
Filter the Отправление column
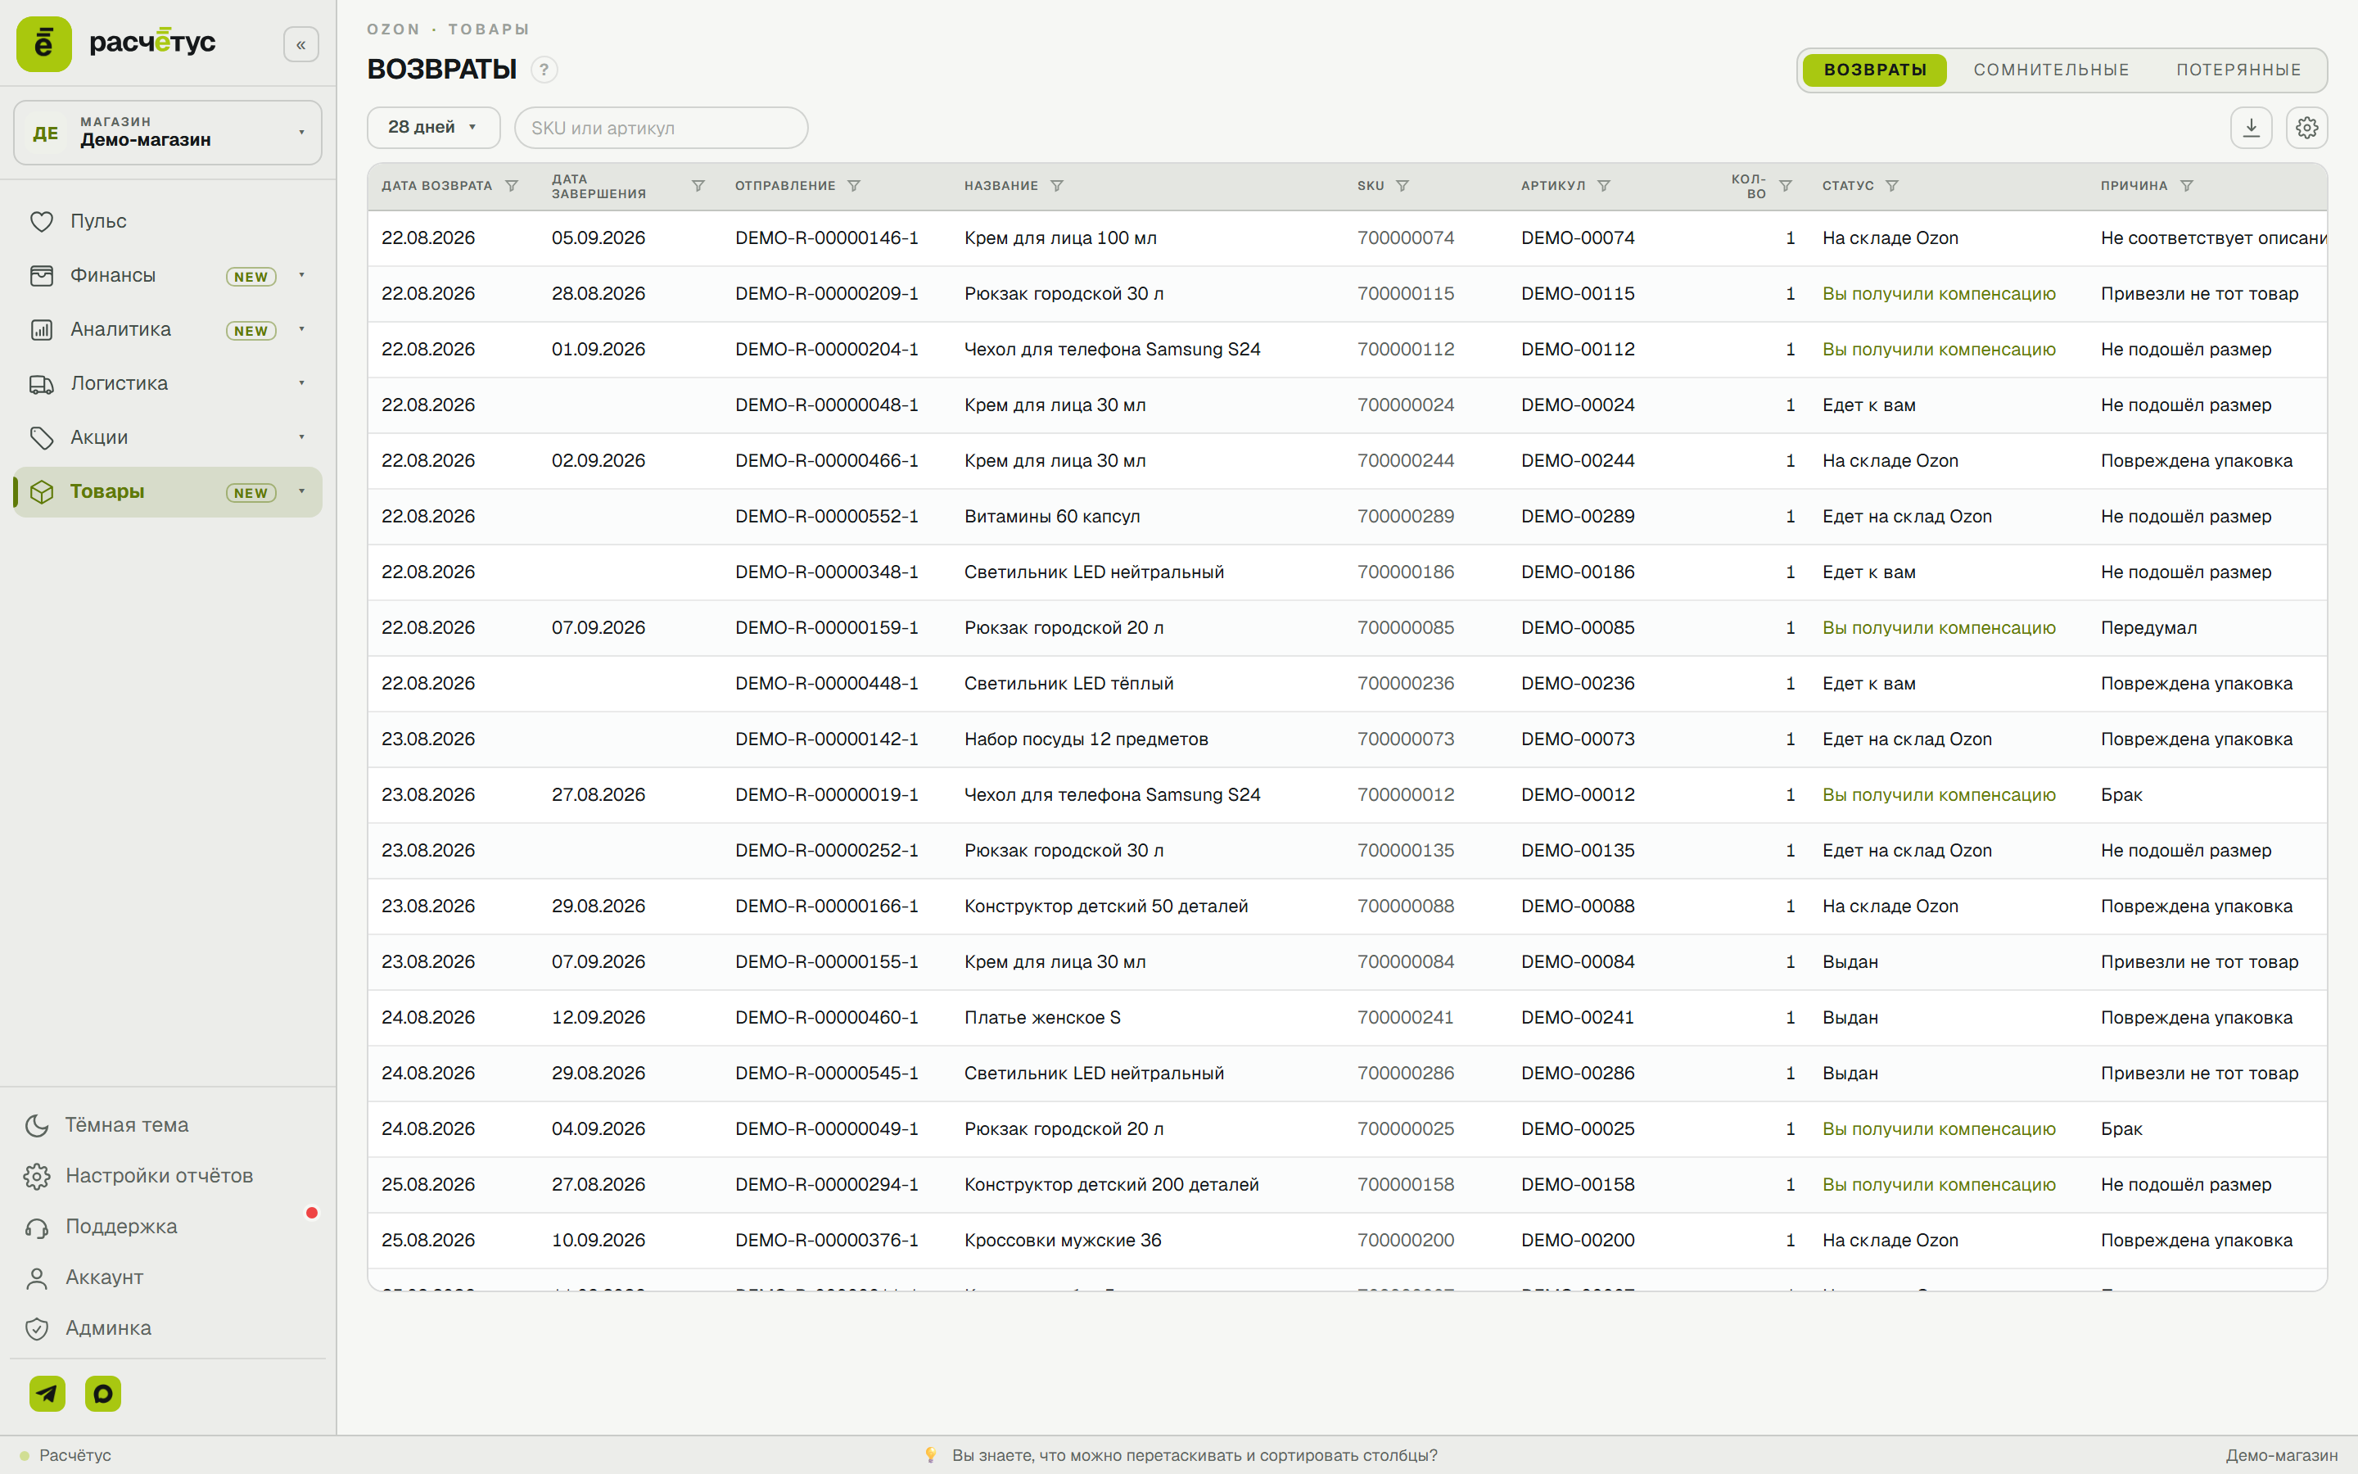[854, 186]
